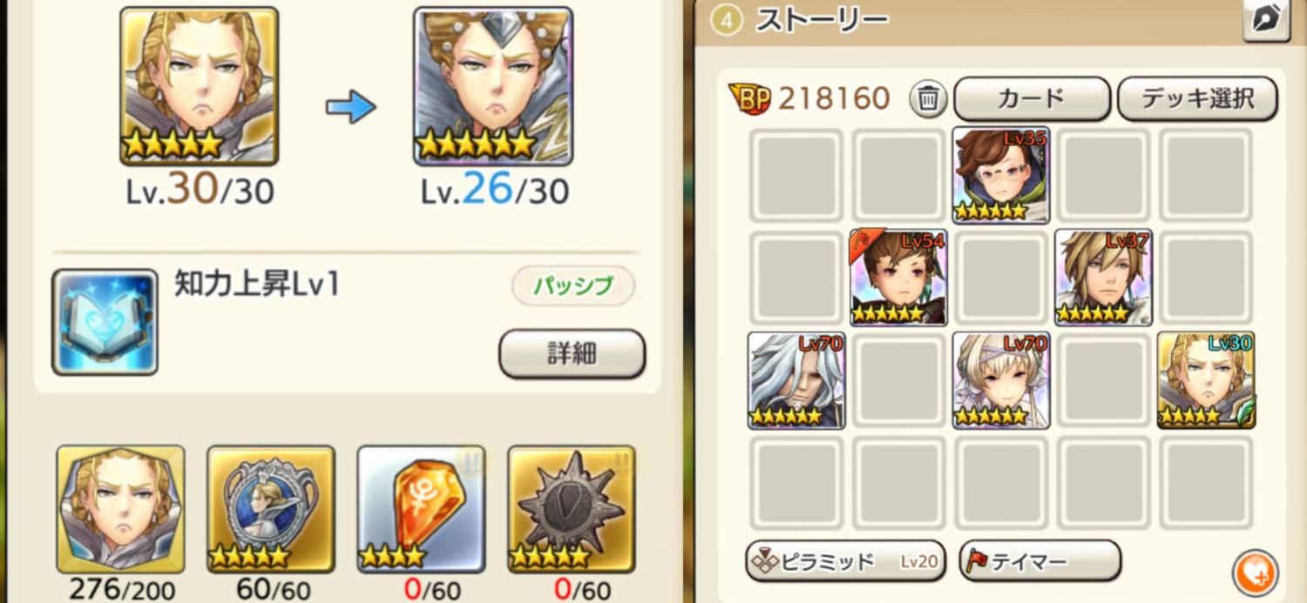Viewport: 1307px width, 603px height.
Task: Choose the Lv70 white-haired man unit
Action: coord(796,380)
